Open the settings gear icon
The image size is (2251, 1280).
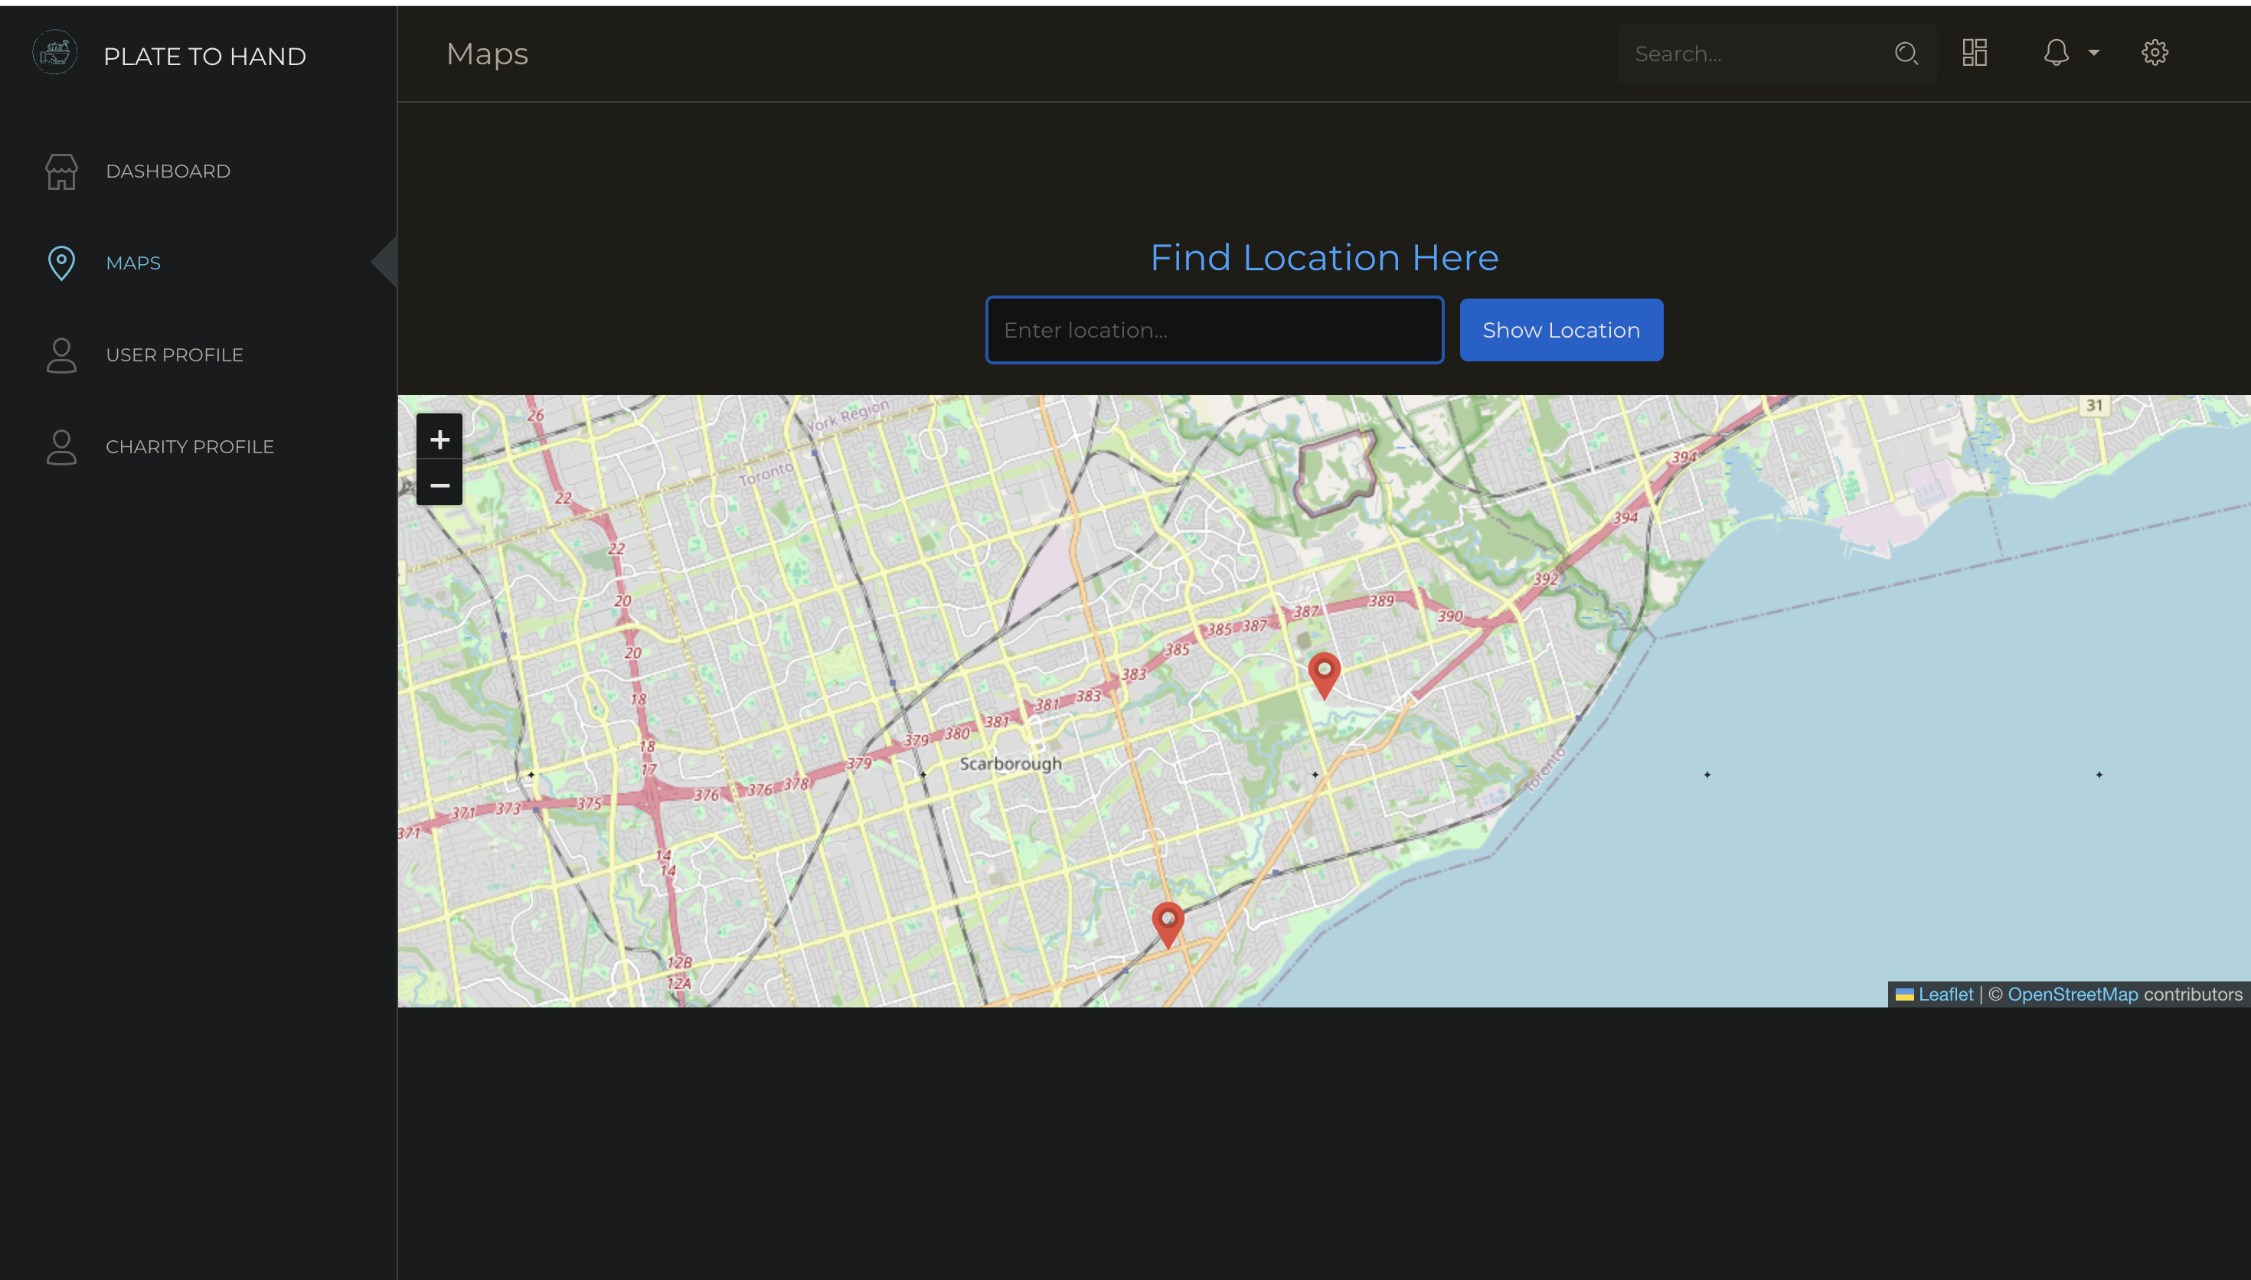click(2155, 53)
